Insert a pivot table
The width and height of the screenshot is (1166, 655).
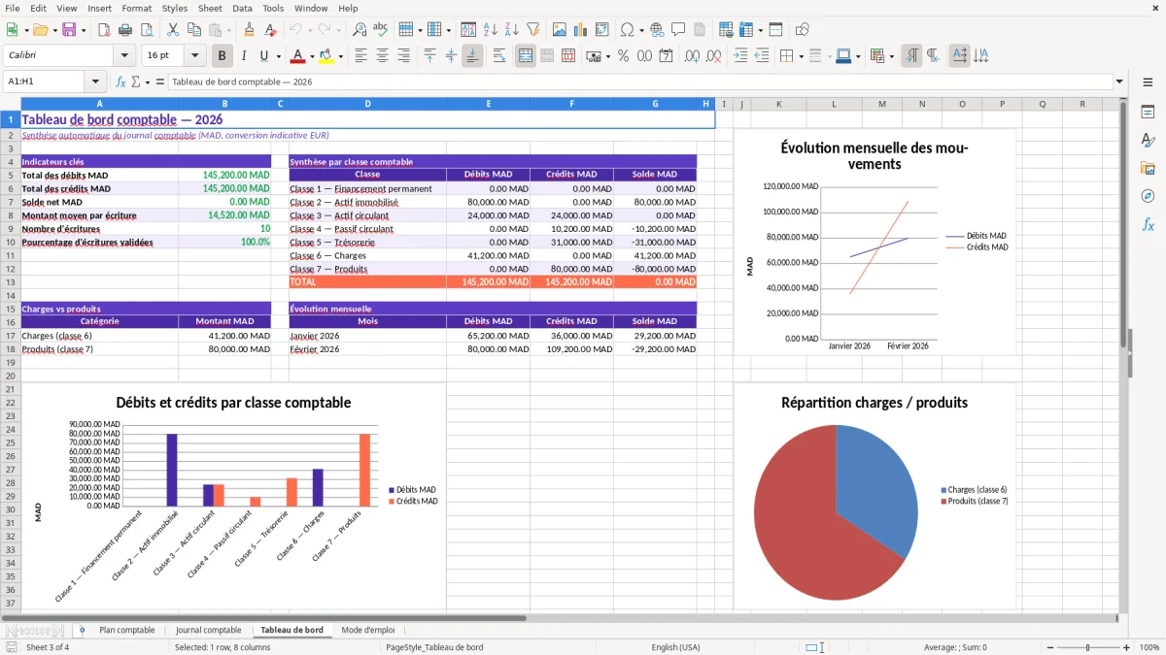pos(602,30)
